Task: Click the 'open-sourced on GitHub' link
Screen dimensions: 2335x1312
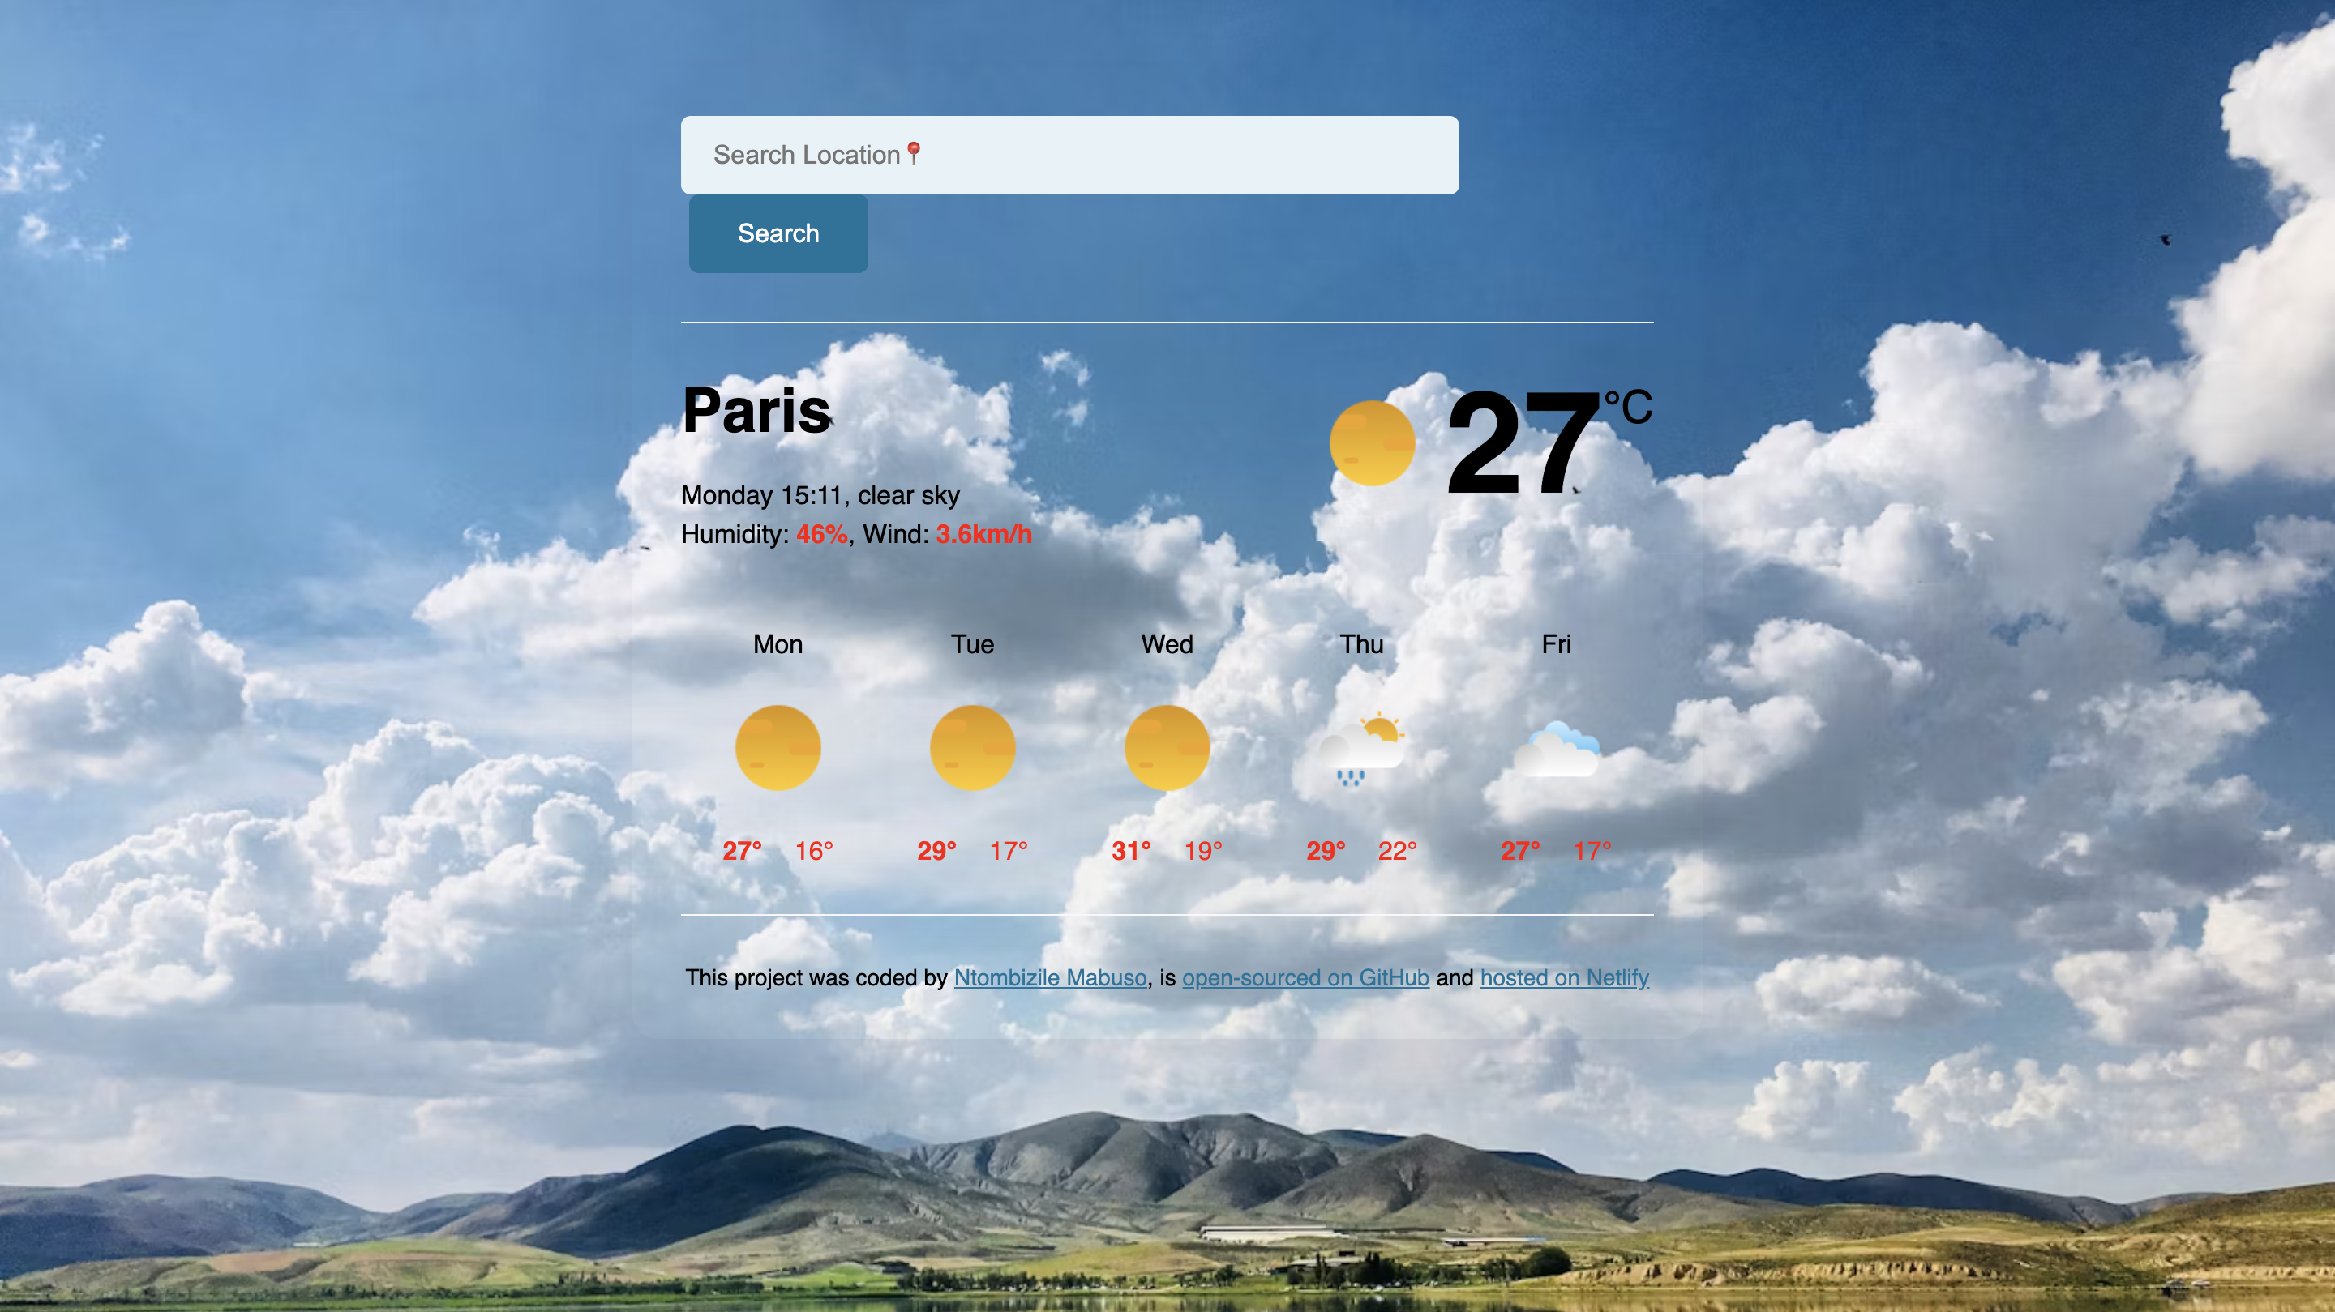Action: [1304, 977]
